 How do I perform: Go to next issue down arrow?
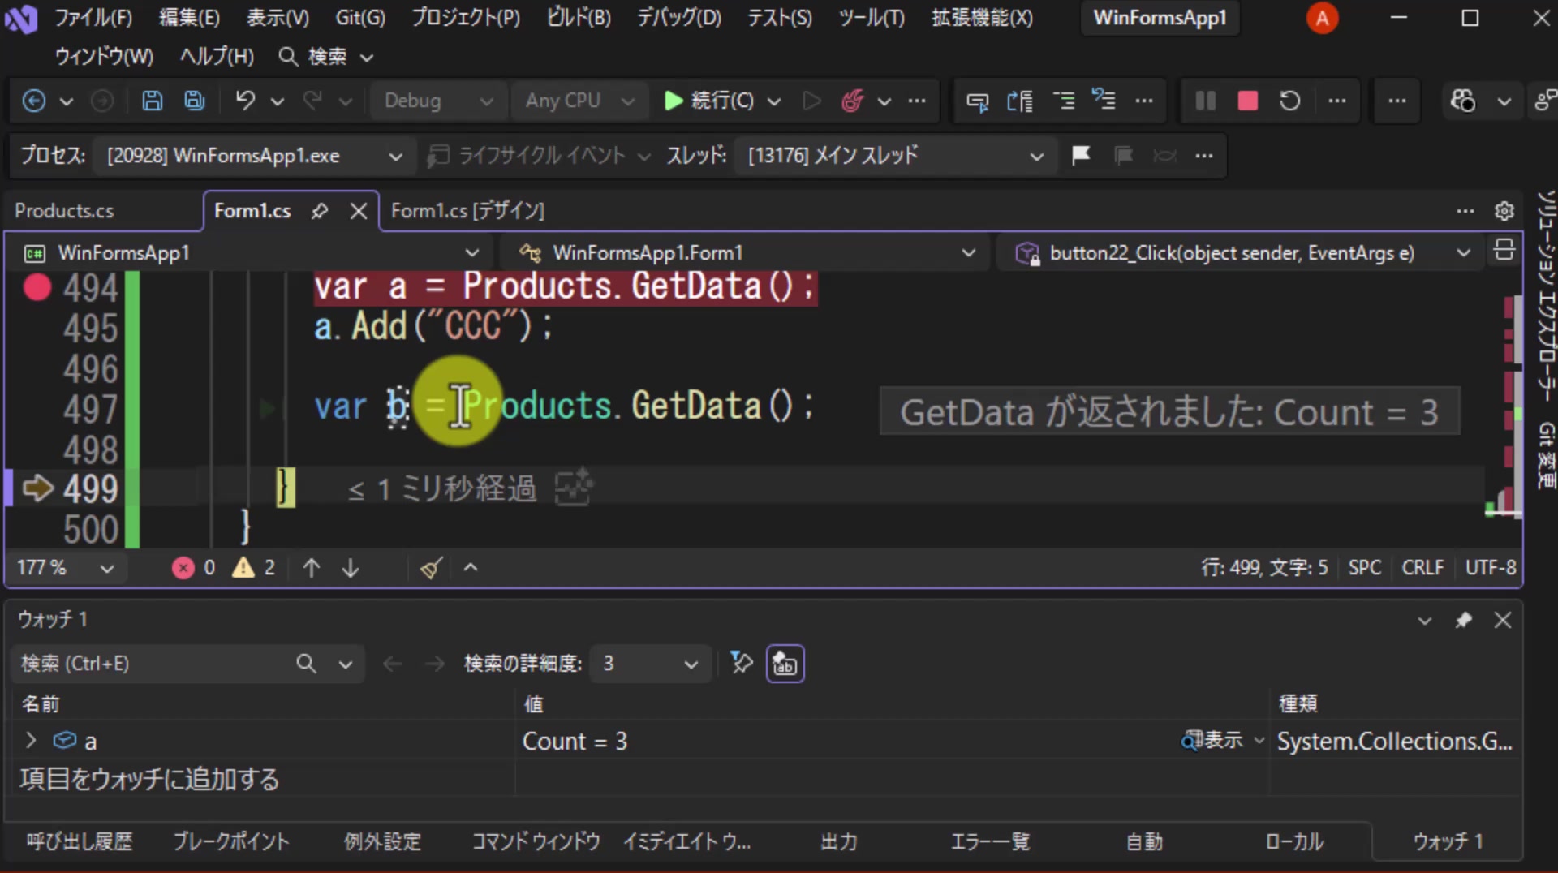[x=351, y=568]
